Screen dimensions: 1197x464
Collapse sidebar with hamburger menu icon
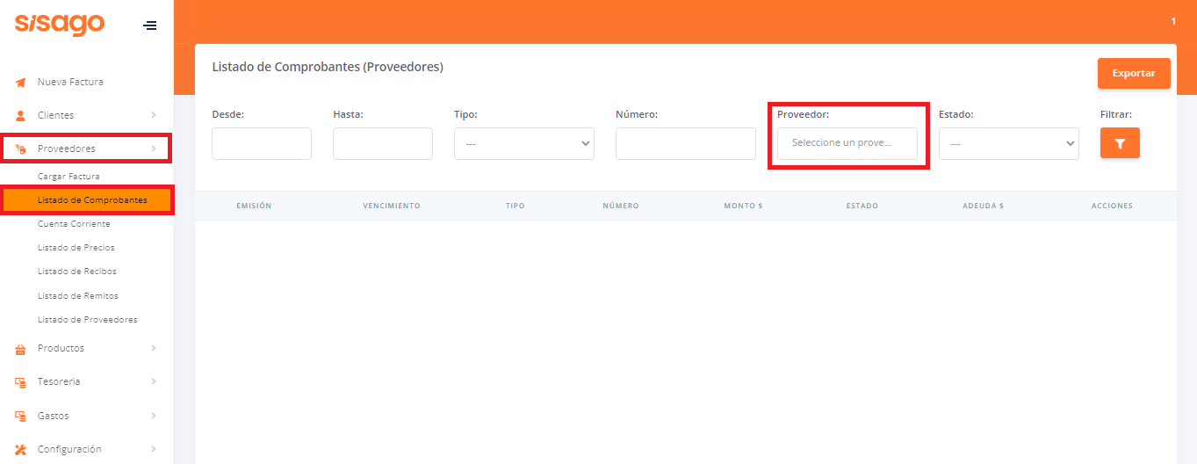click(x=150, y=25)
